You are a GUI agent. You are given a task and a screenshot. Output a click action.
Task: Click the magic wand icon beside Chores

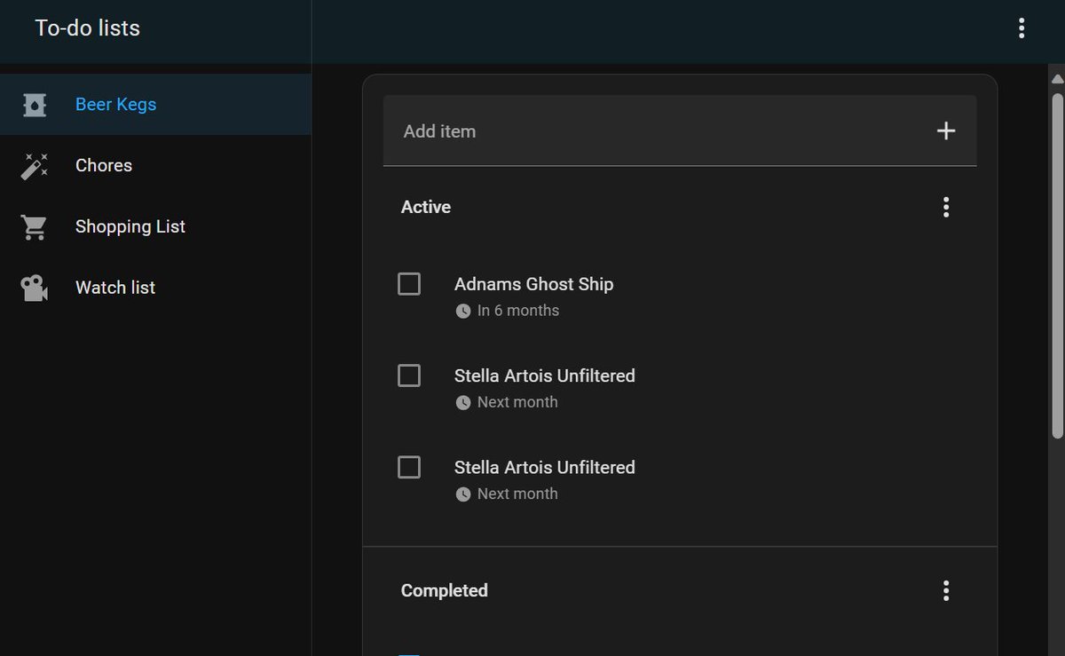[34, 166]
